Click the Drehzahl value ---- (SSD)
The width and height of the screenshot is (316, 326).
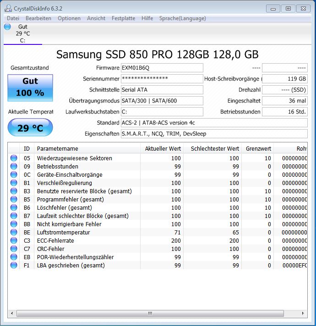coord(284,90)
